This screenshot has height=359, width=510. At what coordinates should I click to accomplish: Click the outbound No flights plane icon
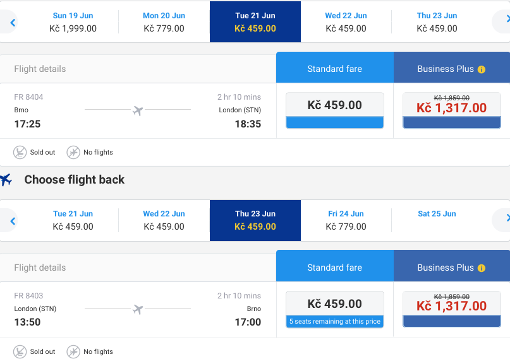point(73,152)
